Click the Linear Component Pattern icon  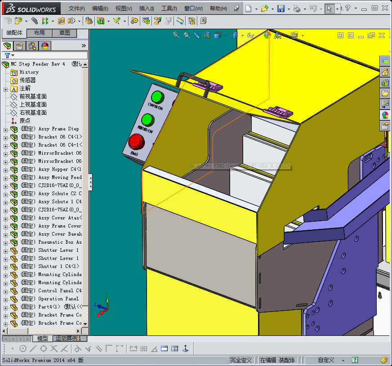pos(45,21)
